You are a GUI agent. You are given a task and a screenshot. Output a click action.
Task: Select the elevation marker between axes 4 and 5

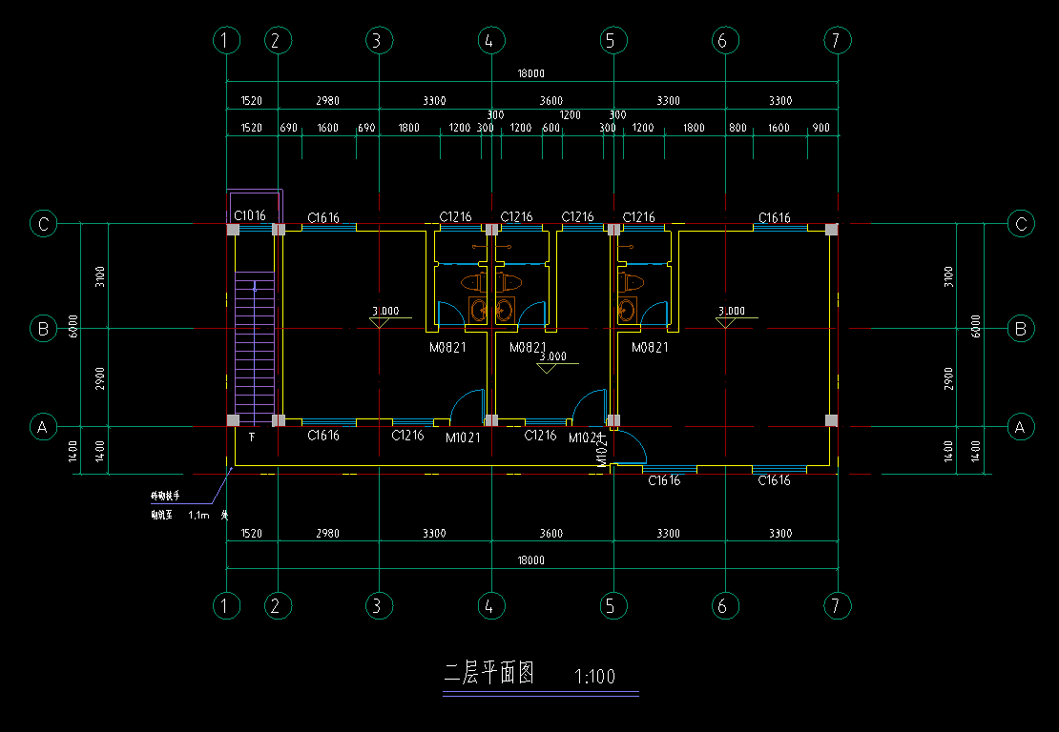point(552,361)
